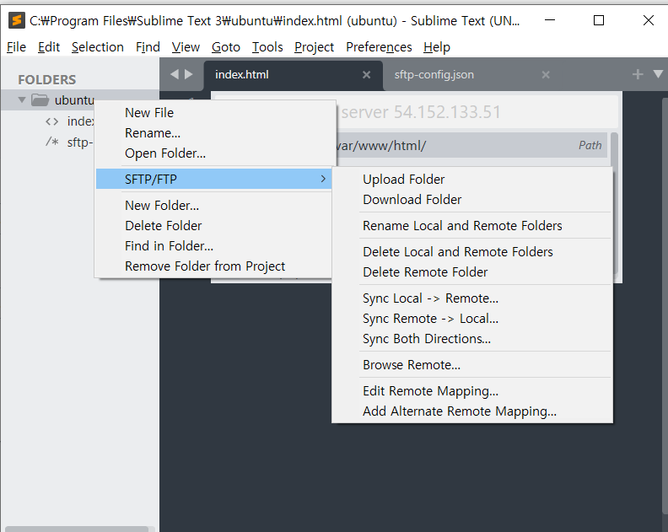The height and width of the screenshot is (532, 668).
Task: Switch to the sftp-config.json tab
Action: 473,75
